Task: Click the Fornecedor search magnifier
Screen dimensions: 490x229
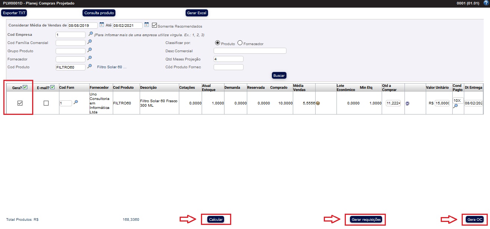Action: [90, 59]
